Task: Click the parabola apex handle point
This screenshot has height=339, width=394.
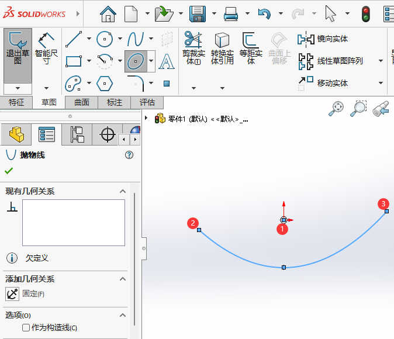Action: 284,267
